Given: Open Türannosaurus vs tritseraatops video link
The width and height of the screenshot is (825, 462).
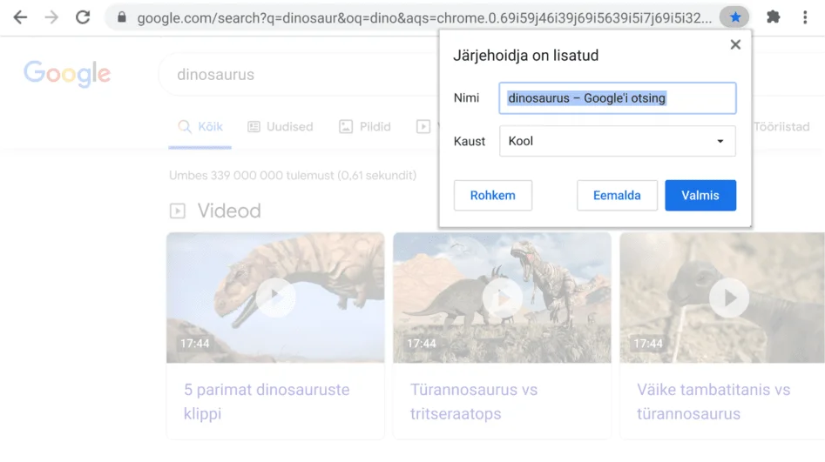Looking at the screenshot, I should coord(474,401).
